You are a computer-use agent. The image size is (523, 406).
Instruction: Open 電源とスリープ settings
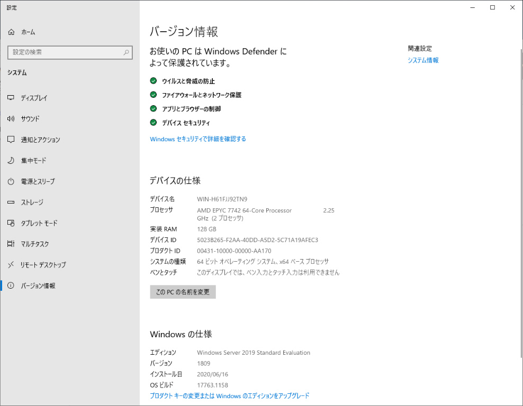point(70,181)
